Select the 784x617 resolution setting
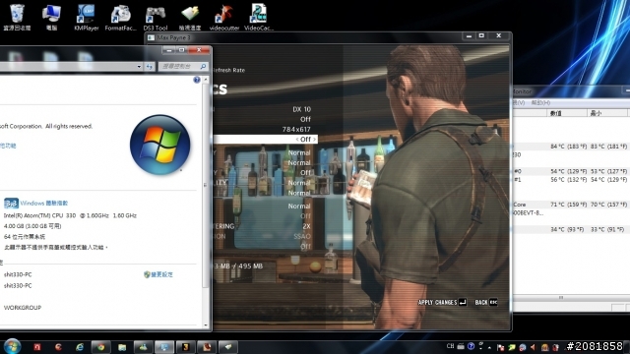Screen dimensions: 630x354 (296, 129)
